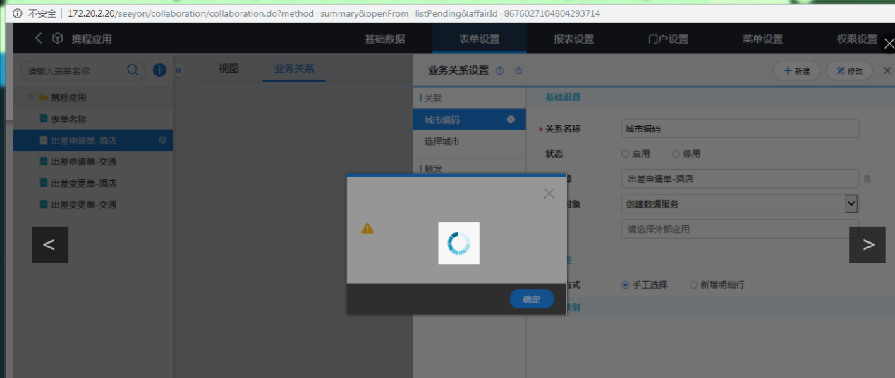895x378 pixels.
Task: Close the alert dialog with its X
Action: 549,194
